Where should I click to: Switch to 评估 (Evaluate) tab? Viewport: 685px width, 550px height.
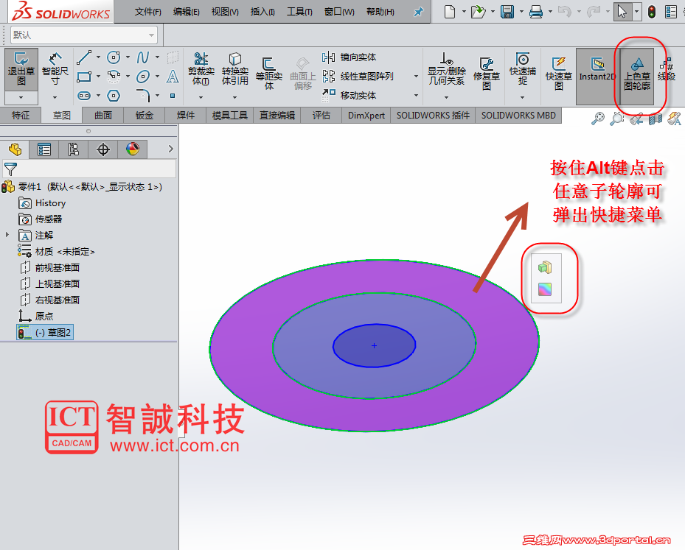click(x=321, y=116)
